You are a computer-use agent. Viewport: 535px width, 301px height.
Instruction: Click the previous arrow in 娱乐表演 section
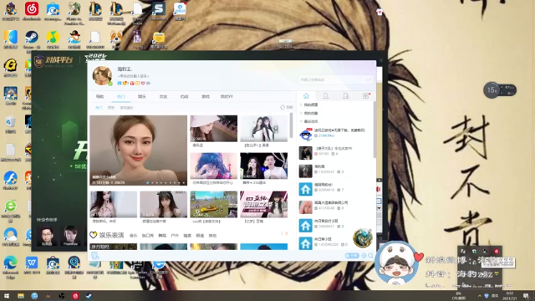coord(283,233)
